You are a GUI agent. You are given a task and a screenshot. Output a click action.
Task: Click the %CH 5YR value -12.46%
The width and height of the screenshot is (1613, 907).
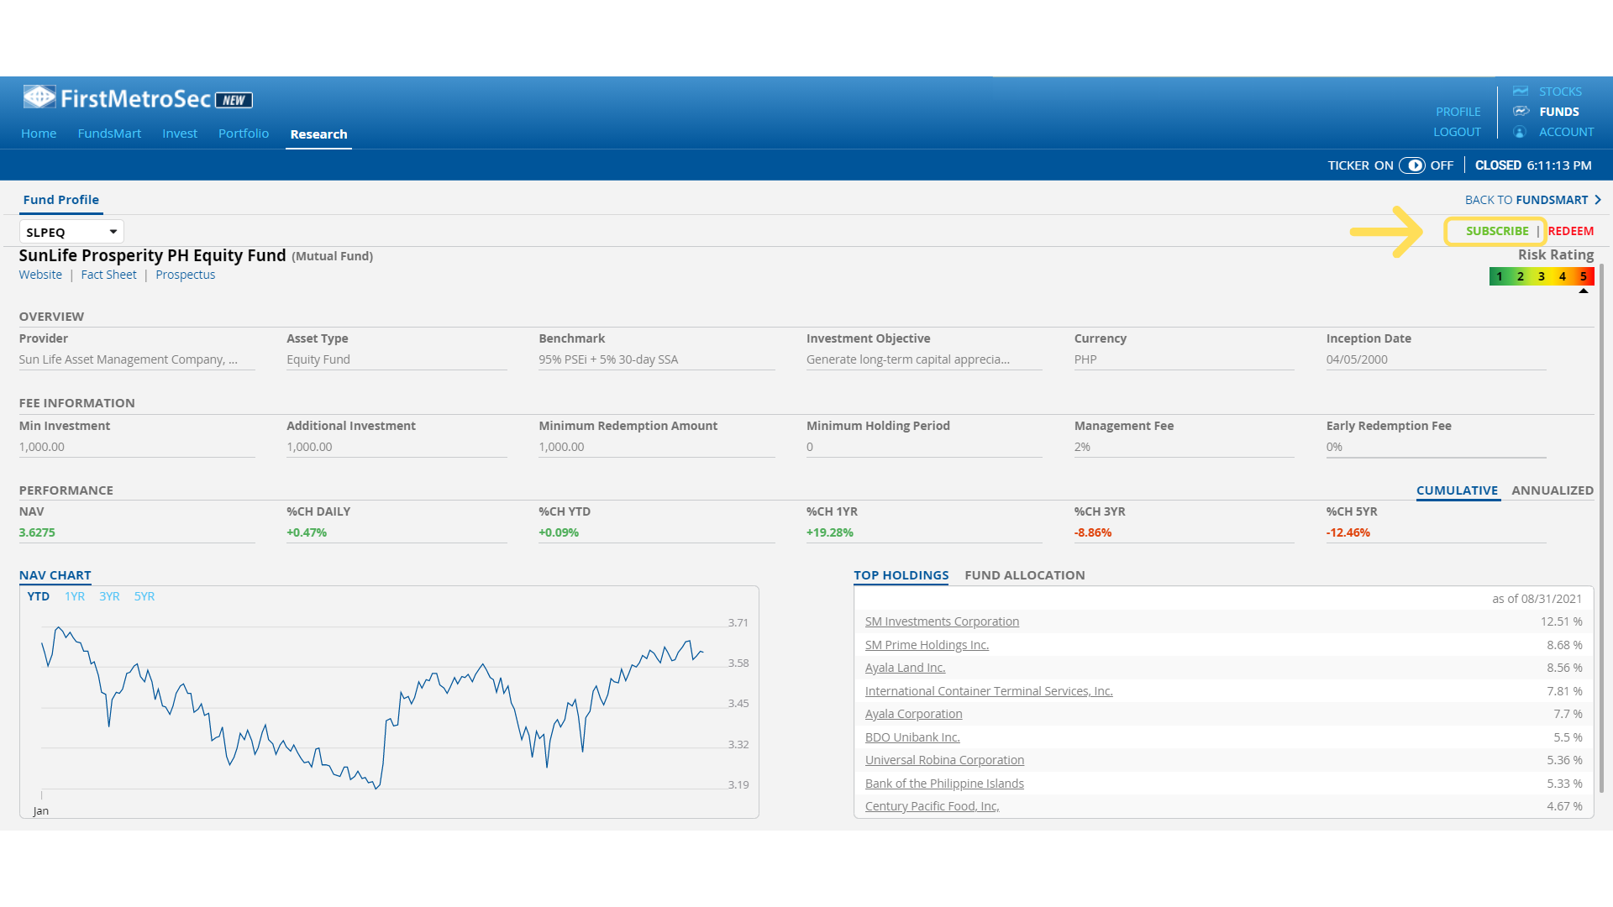(x=1348, y=532)
